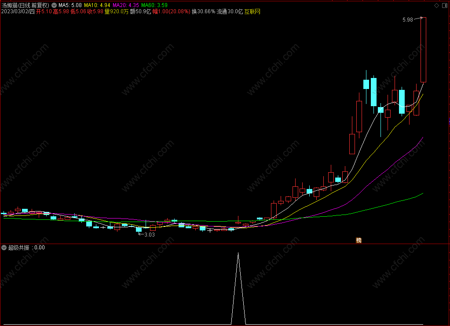Image resolution: width=450 pixels, height=326 pixels.
Task: Select the MA5: 5.08 label
Action: (x=70, y=5)
